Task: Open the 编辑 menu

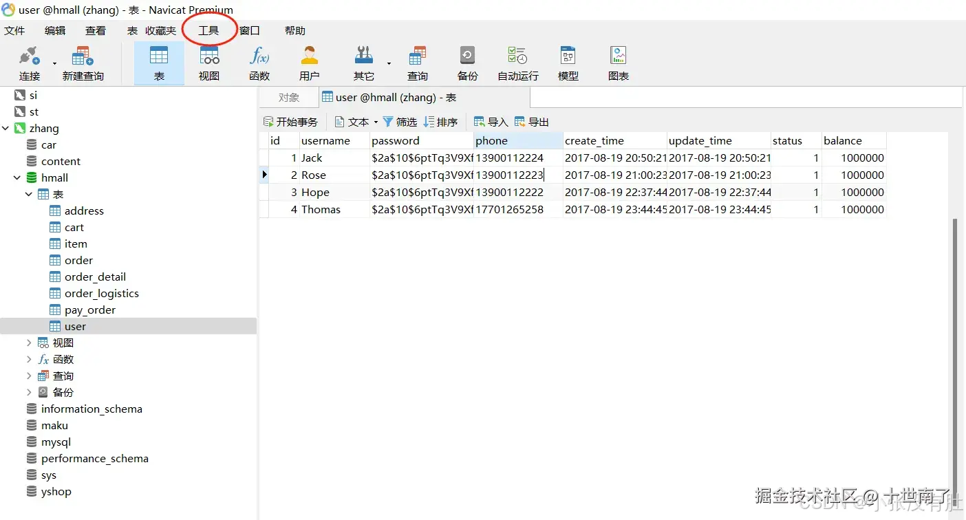Action: point(55,30)
